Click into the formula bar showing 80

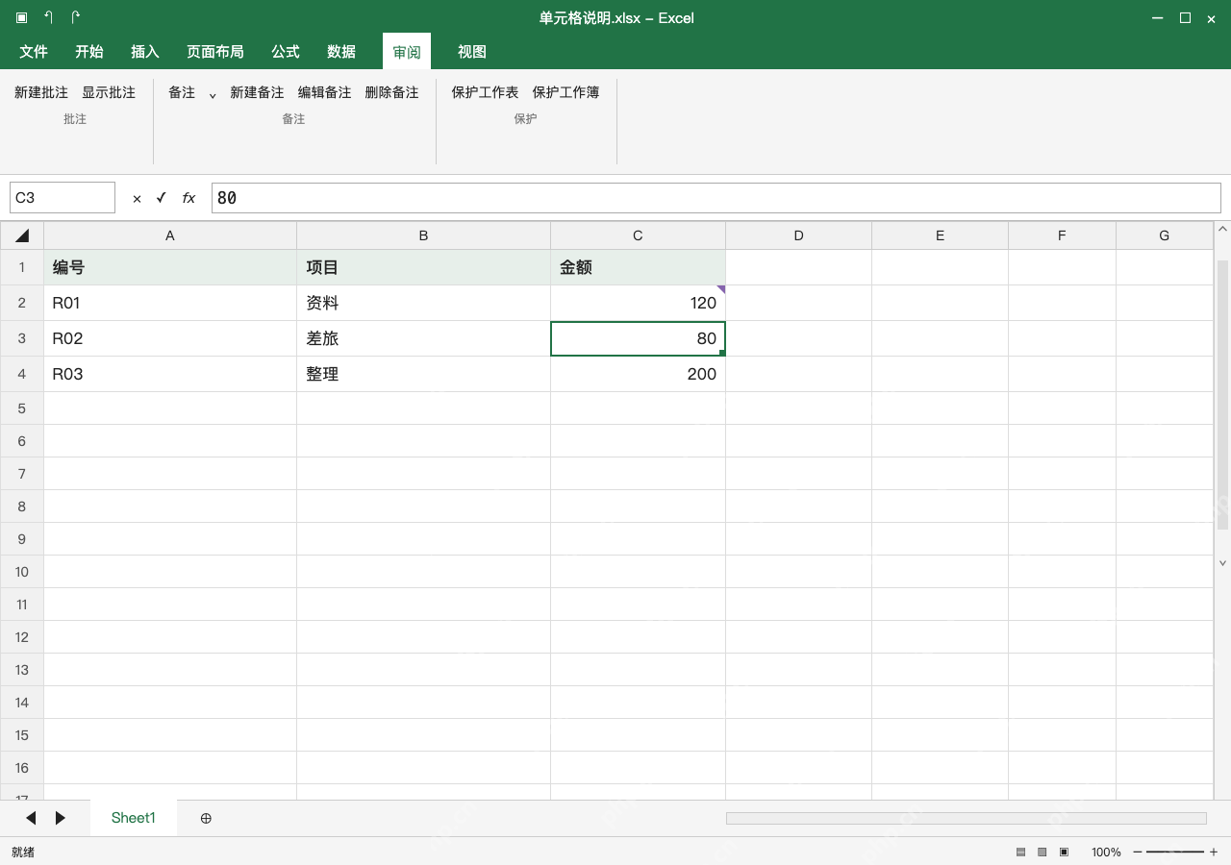[716, 198]
